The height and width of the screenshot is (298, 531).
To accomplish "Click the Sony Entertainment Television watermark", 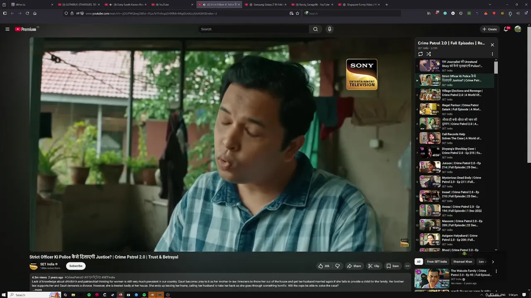I will coord(362,74).
